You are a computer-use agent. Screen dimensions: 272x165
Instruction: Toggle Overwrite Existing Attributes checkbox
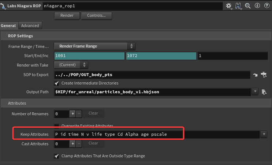tap(56, 125)
